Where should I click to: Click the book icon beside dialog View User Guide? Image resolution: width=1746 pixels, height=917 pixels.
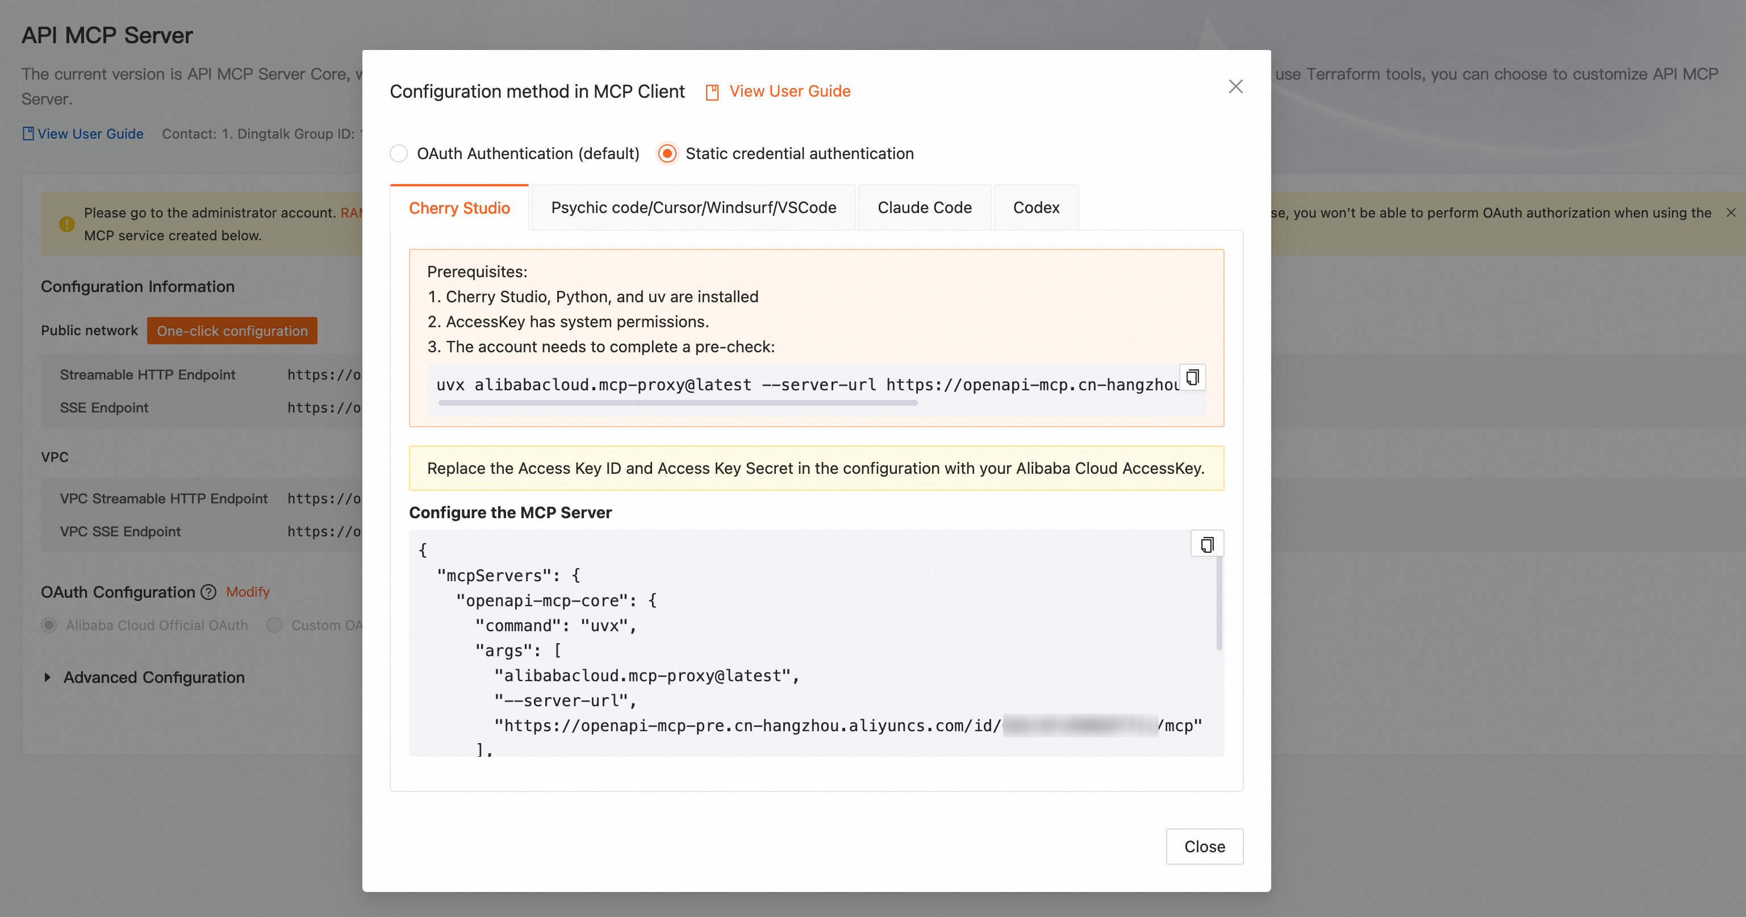[x=712, y=92]
